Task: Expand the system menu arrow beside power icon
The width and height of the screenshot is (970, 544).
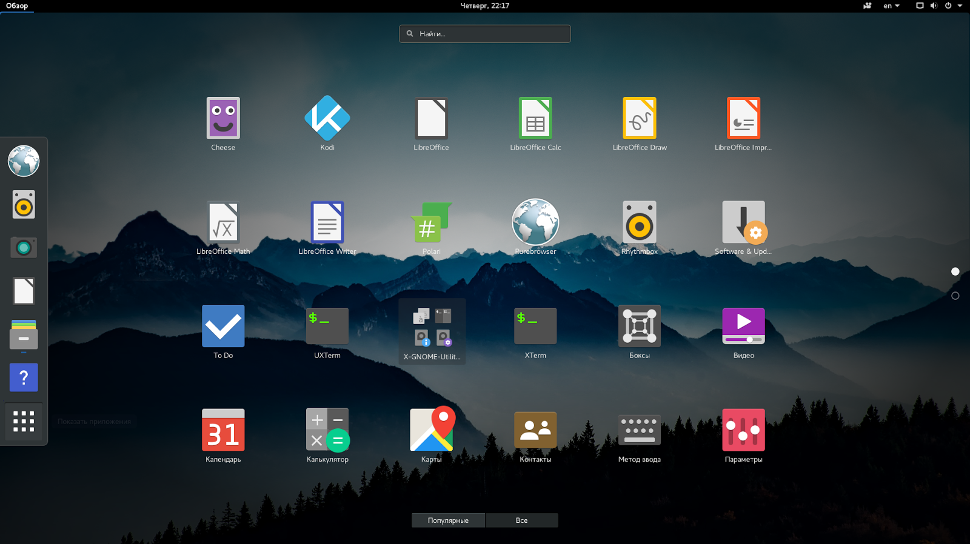Action: click(960, 6)
